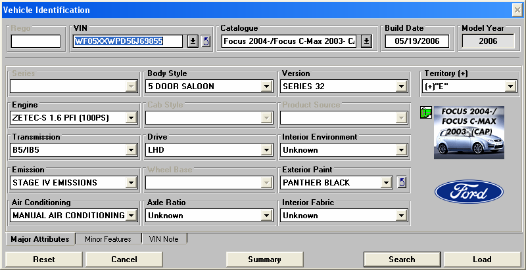
Task: Click the Catalogue text box
Action: click(289, 41)
